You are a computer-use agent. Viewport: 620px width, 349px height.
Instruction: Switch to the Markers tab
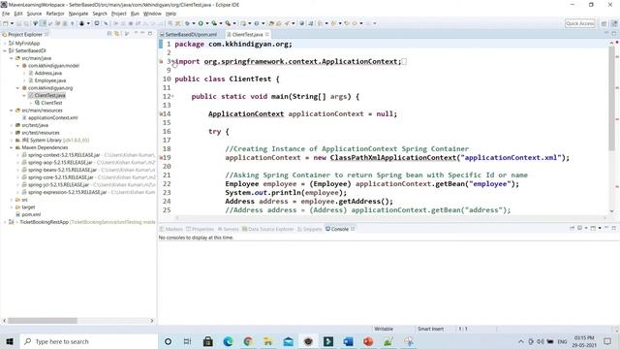click(x=170, y=229)
